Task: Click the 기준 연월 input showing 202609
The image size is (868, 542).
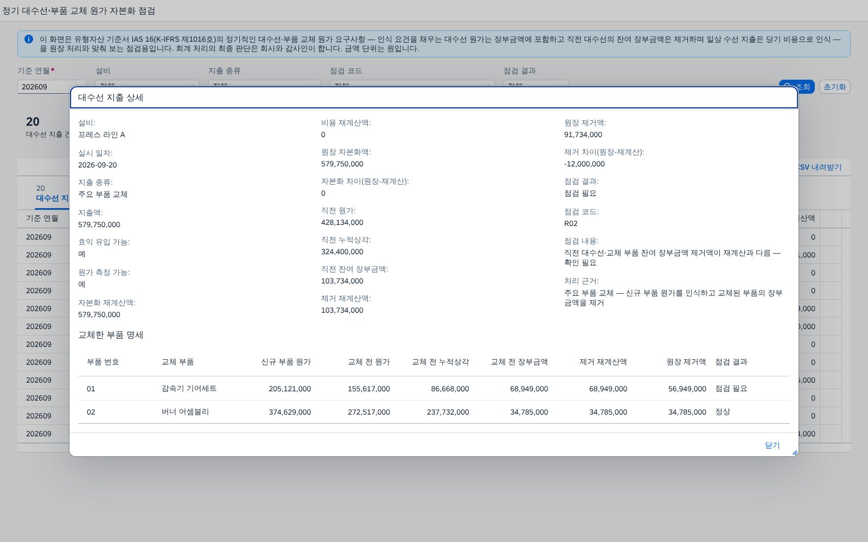Action: click(52, 87)
